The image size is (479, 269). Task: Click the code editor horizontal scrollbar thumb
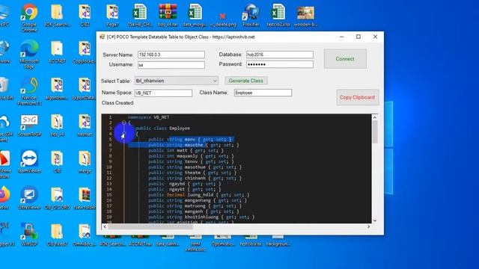tap(150, 226)
